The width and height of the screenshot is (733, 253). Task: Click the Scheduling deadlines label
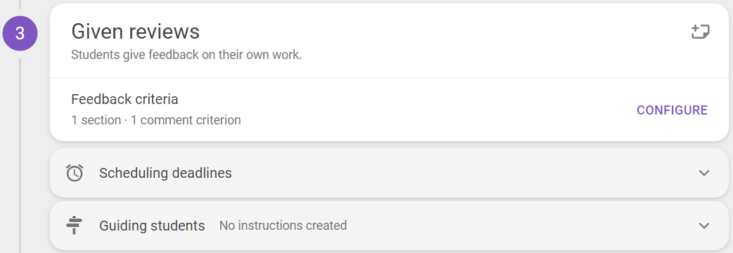pyautogui.click(x=165, y=173)
